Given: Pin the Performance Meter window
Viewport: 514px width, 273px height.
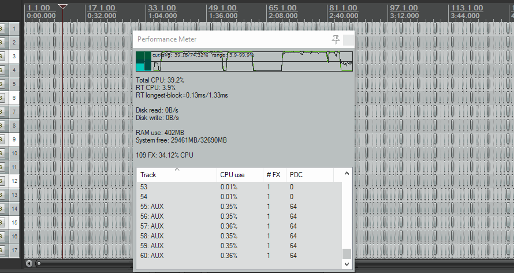Looking at the screenshot, I should pyautogui.click(x=336, y=40).
